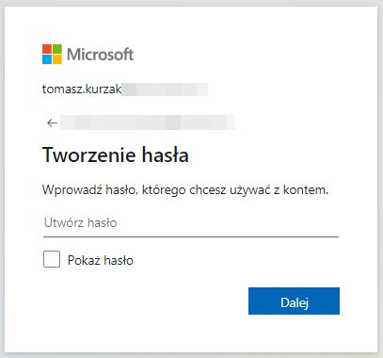Click the 'Pokaż hasło' label text
This screenshot has height=358, width=383.
pyautogui.click(x=101, y=260)
